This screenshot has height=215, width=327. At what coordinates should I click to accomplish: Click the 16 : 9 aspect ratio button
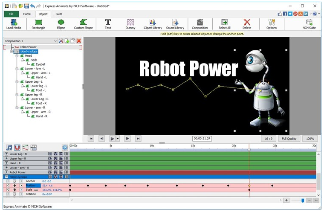[269, 139]
